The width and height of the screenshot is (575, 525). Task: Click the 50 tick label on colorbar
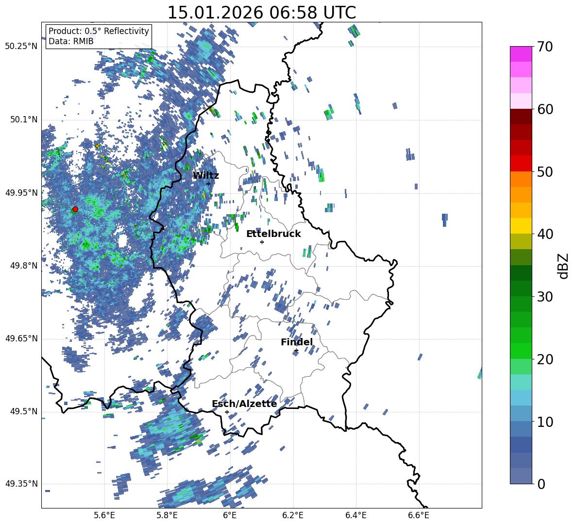click(544, 172)
